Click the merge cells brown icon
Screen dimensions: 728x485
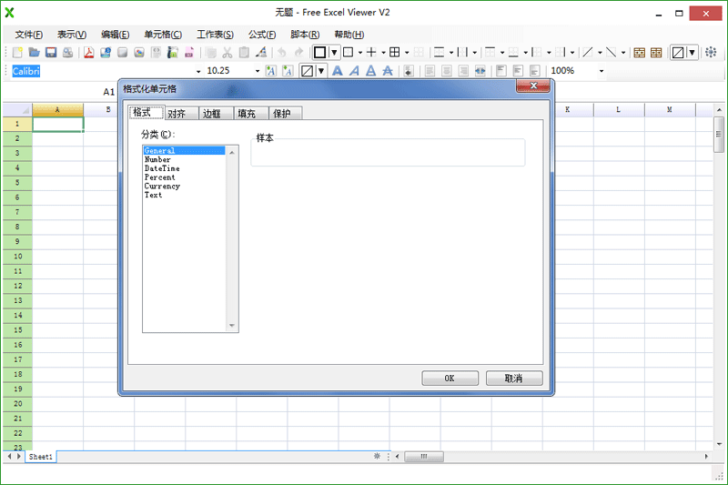coord(640,53)
